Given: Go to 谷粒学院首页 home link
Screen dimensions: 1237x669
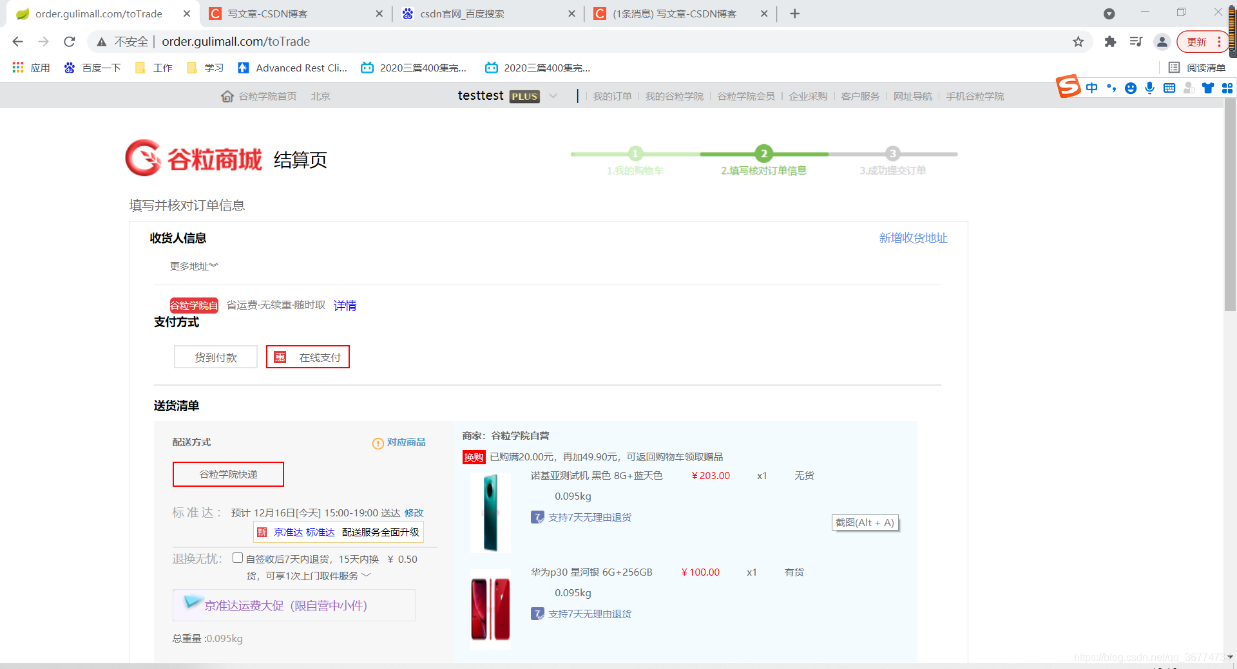Looking at the screenshot, I should pyautogui.click(x=259, y=96).
